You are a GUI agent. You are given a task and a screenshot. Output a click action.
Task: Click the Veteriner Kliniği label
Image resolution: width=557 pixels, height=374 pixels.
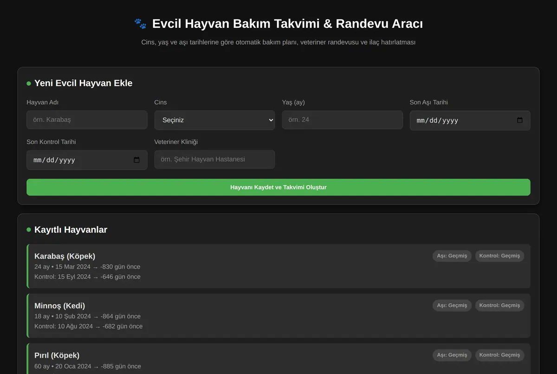(x=176, y=142)
